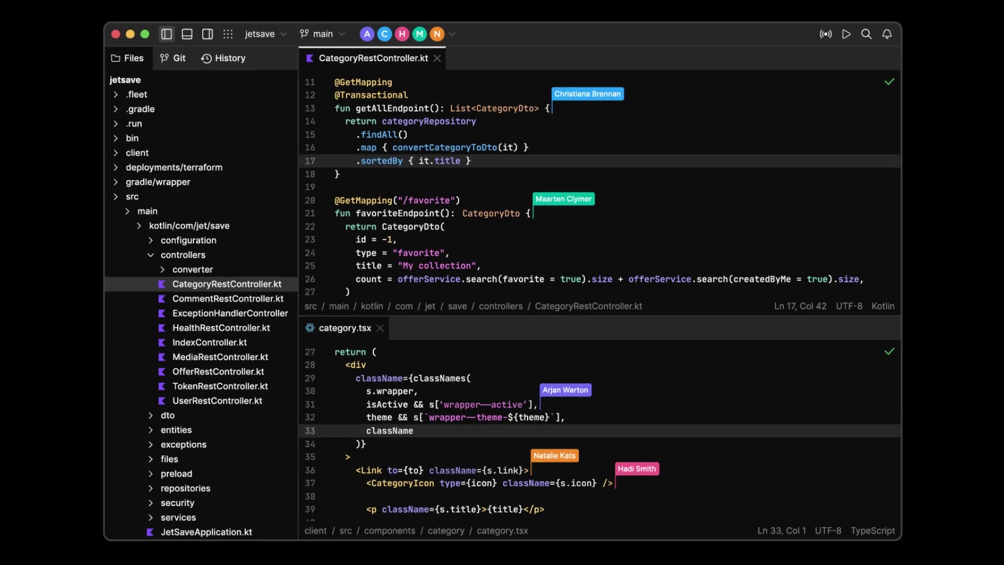
Task: Toggle the bottom panel layout
Action: (187, 34)
